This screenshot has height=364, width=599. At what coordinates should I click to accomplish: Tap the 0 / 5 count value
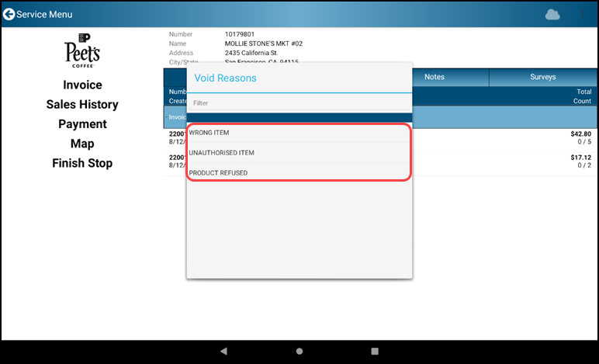tap(584, 142)
